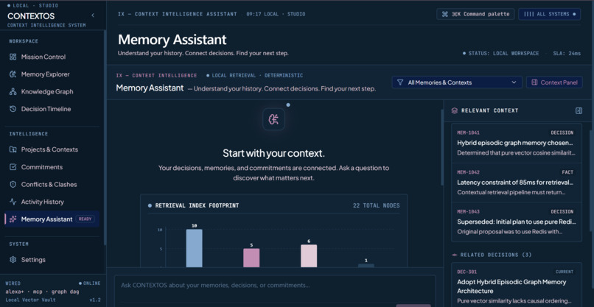Click the Conflicts & Clashes shield icon
This screenshot has height=307, width=594.
(13, 184)
